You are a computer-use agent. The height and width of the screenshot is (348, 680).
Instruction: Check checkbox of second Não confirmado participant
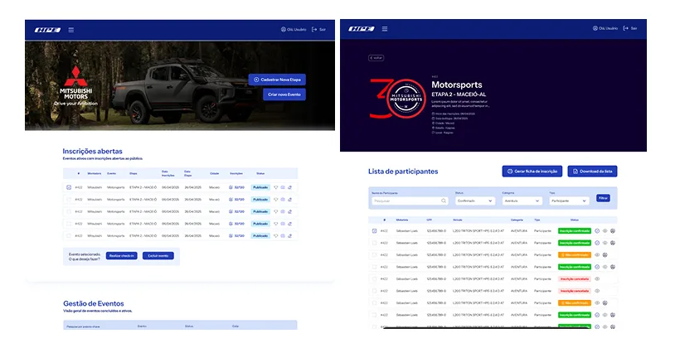pos(374,303)
